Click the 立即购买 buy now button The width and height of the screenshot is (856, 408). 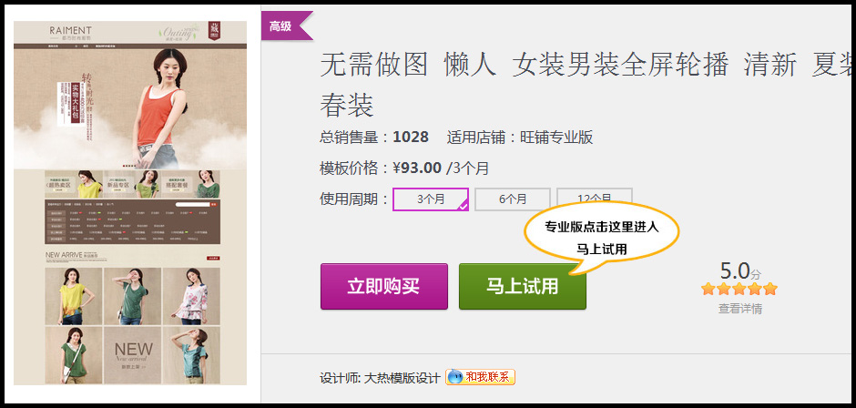(384, 286)
